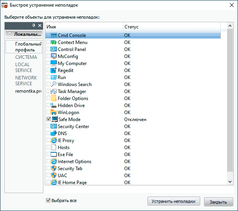Click the vertical scrollbar thumb
This screenshot has height=211, width=238.
[230, 100]
